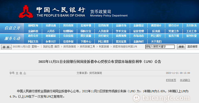Click 关闭窗口 to close the window
The image size is (199, 103).
click(185, 80)
